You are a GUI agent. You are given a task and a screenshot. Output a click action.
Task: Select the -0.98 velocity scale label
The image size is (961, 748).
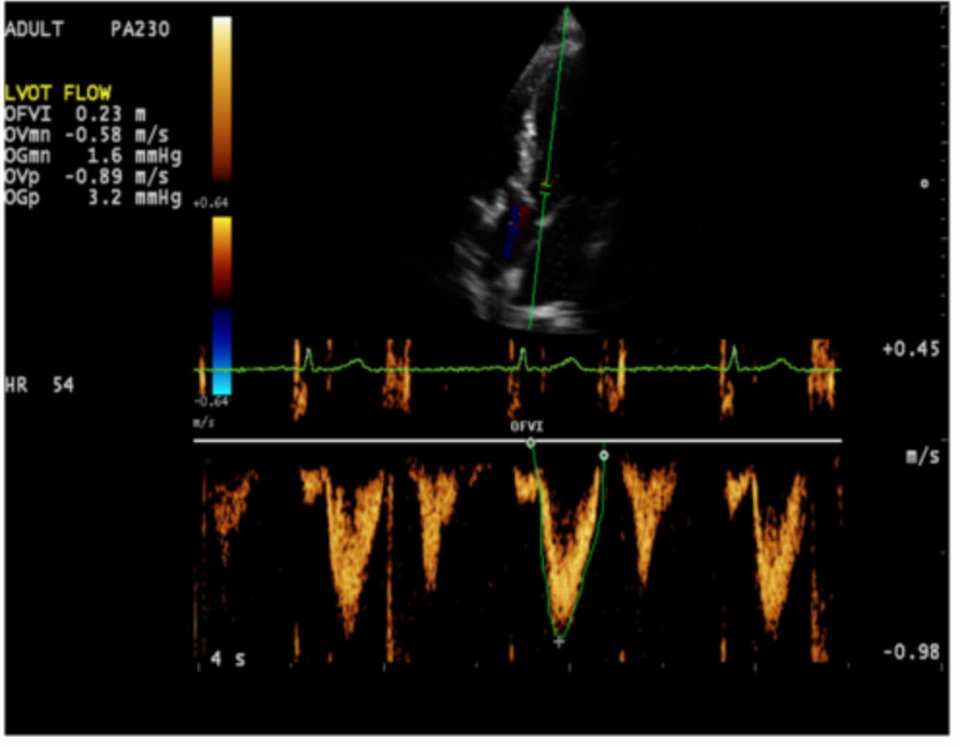[x=911, y=652]
